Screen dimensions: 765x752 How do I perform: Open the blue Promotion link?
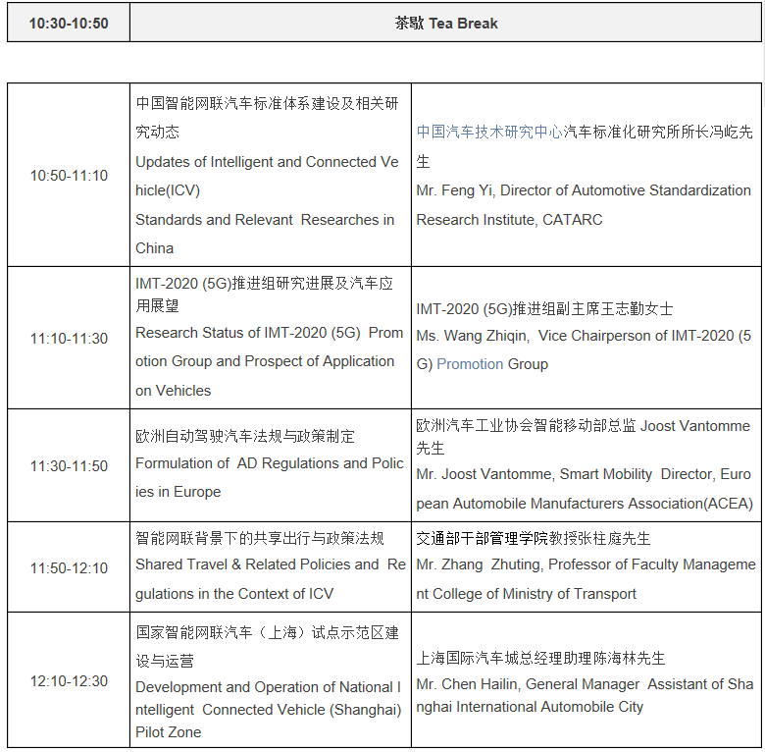(470, 364)
